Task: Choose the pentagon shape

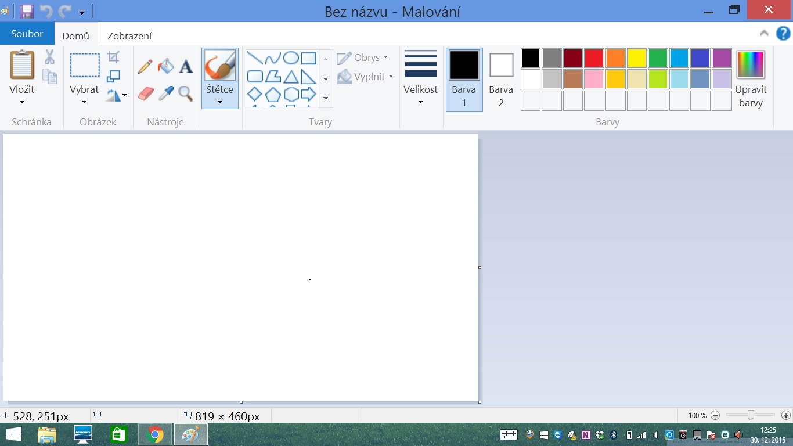Action: click(273, 94)
